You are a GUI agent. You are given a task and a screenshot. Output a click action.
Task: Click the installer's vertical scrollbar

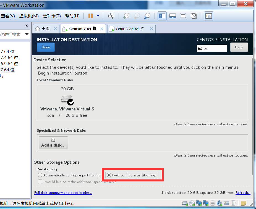click(252, 116)
